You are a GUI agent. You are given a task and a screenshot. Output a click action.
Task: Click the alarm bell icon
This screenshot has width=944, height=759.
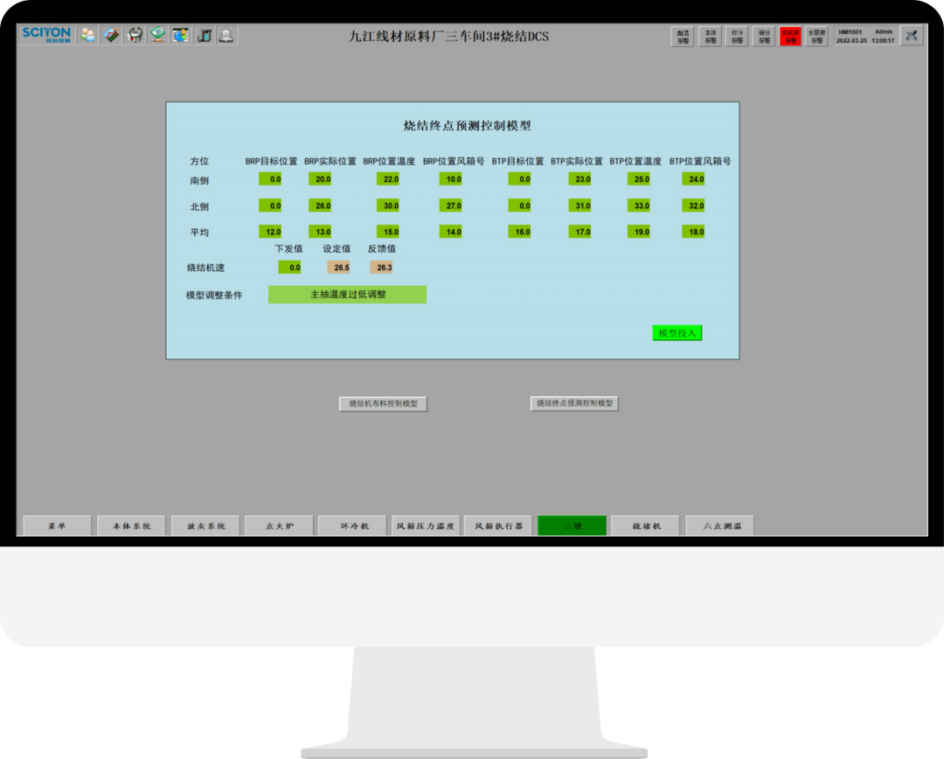tap(226, 35)
